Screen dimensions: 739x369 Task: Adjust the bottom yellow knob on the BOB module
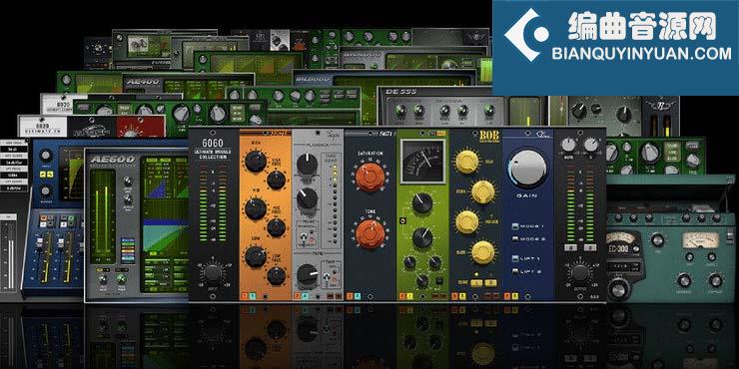(483, 252)
